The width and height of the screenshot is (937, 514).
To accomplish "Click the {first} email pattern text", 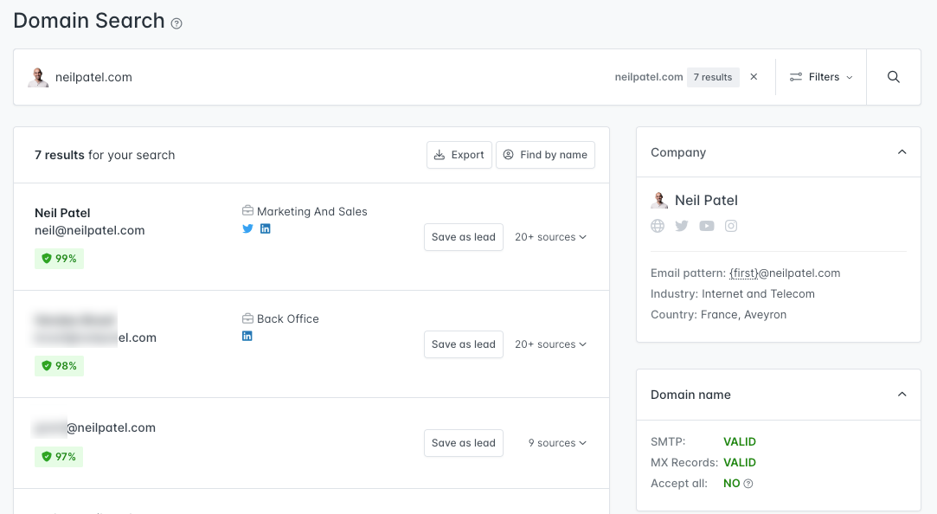I will click(743, 273).
